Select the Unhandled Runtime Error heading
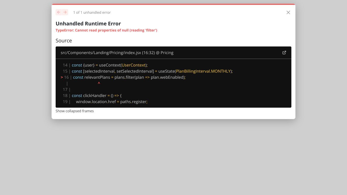Screen dimensions: 347x195 (88, 24)
